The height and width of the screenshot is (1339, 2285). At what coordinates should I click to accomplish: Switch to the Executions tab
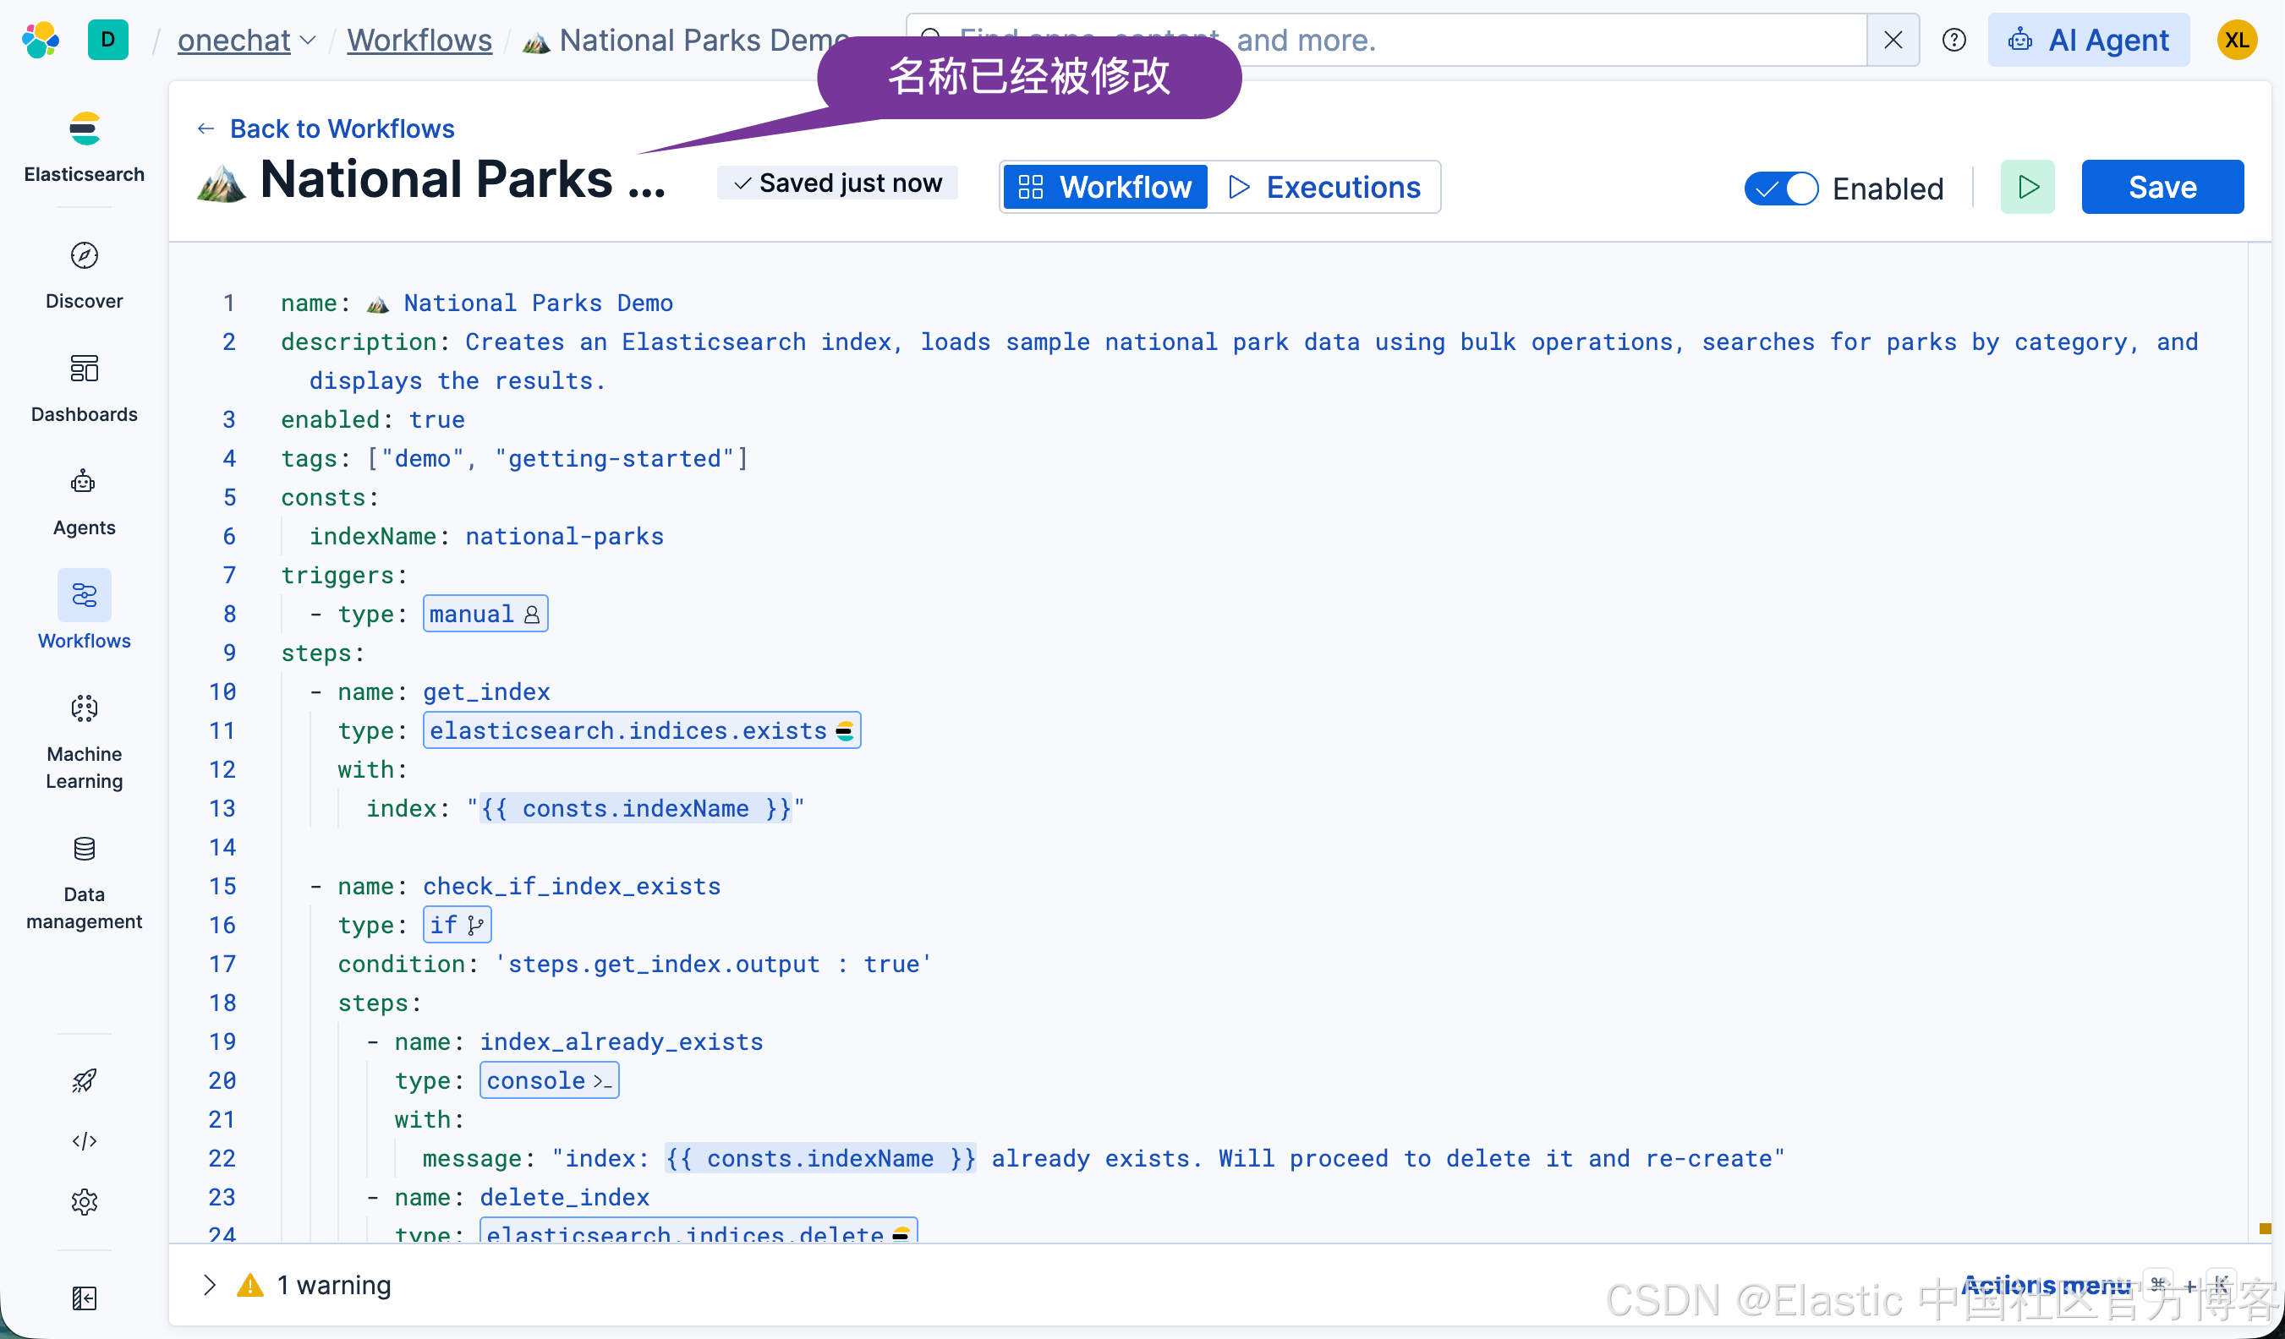tap(1325, 188)
